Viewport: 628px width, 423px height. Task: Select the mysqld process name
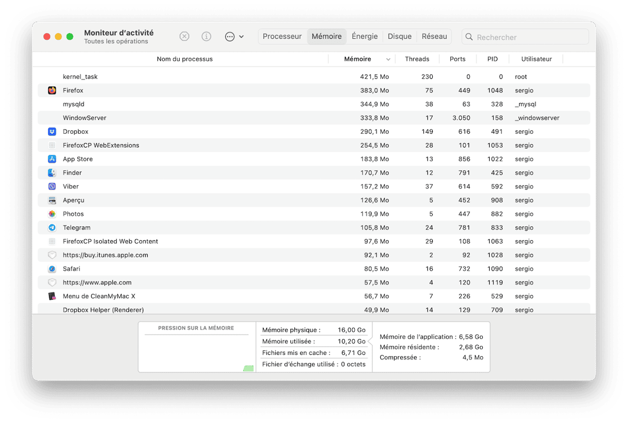point(74,104)
